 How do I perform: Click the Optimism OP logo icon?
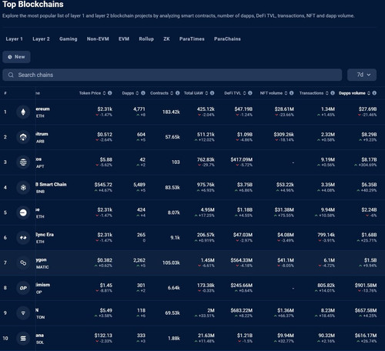point(23,288)
